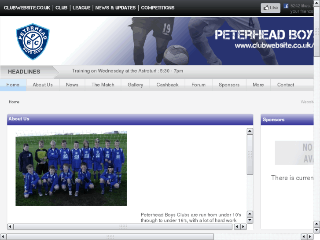
Task: Open the News navigation tab
Action: pyautogui.click(x=72, y=85)
